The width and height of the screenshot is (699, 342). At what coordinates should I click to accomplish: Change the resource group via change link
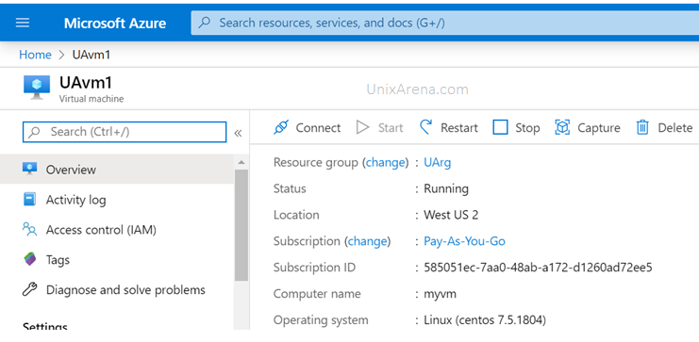tap(385, 163)
